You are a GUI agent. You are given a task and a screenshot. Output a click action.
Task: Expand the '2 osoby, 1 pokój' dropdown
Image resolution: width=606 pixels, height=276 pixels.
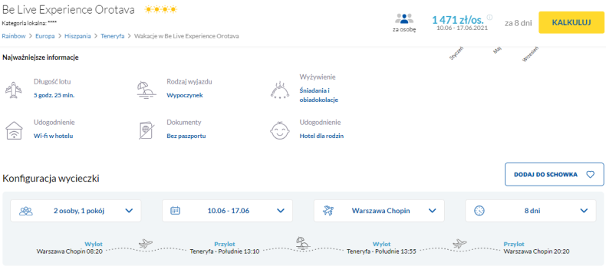[x=76, y=211]
